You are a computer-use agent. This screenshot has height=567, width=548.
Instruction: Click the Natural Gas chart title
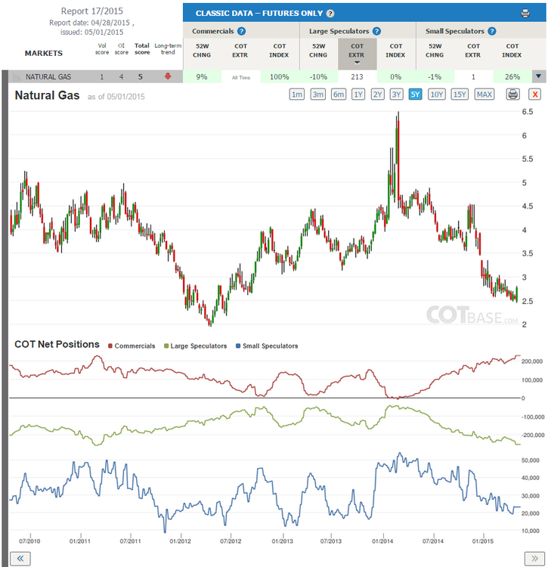(x=47, y=95)
